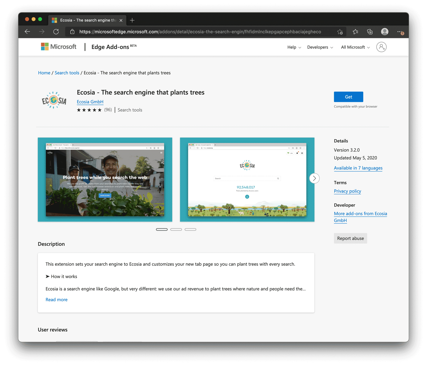The image size is (427, 366).
Task: Click the User reviews heading
Action: (x=53, y=330)
